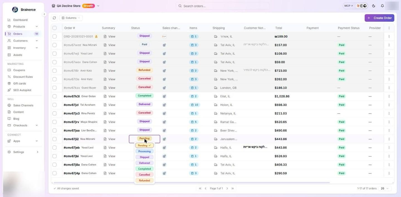Select checkbox for order ORD-20261021-0001
This screenshot has height=197, width=401.
tap(55, 36)
